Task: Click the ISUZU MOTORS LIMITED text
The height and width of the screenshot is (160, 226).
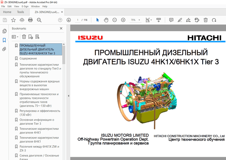Action: 125,135
